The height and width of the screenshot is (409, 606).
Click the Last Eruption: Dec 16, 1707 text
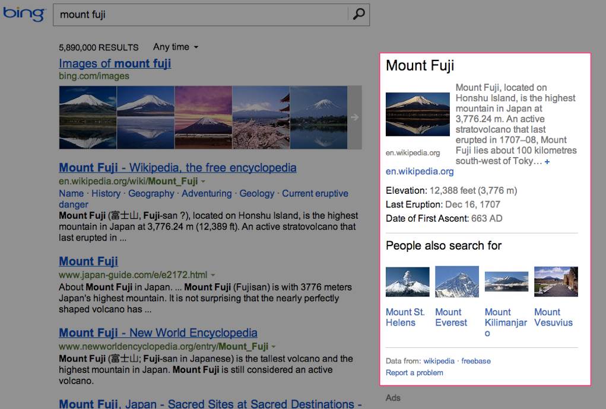(x=443, y=204)
